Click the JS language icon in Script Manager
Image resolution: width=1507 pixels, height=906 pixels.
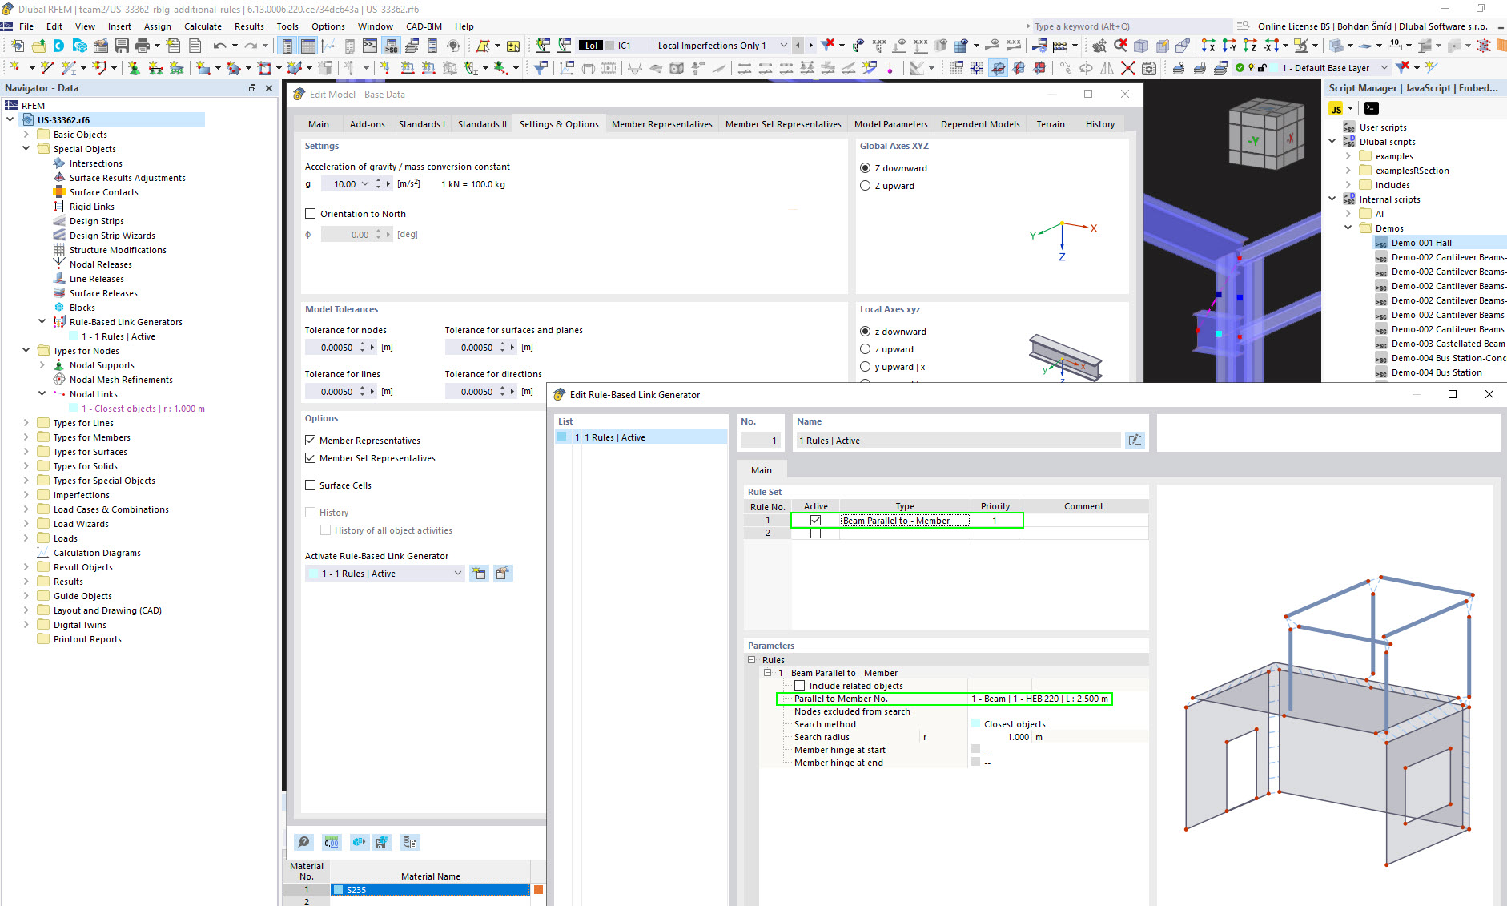pos(1336,109)
